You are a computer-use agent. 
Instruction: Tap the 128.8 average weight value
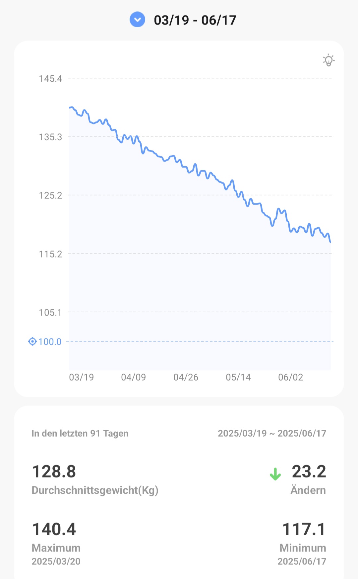(x=54, y=471)
